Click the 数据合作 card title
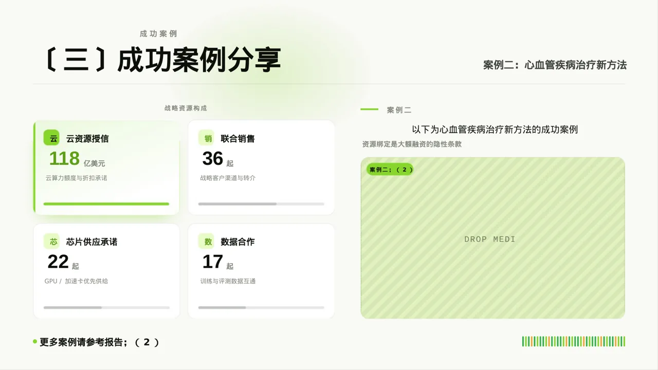Image resolution: width=658 pixels, height=370 pixels. pos(237,242)
